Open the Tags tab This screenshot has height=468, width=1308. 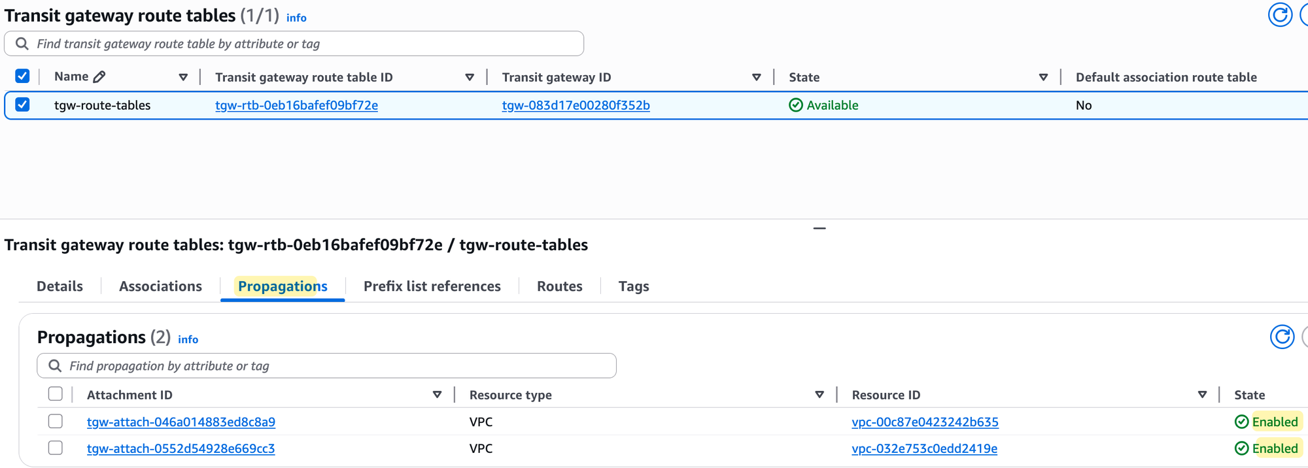634,286
